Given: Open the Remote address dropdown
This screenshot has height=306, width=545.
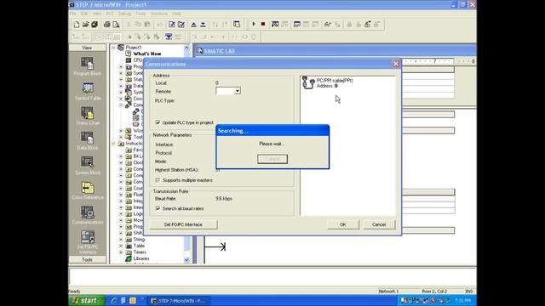Looking at the screenshot, I should click(x=237, y=91).
